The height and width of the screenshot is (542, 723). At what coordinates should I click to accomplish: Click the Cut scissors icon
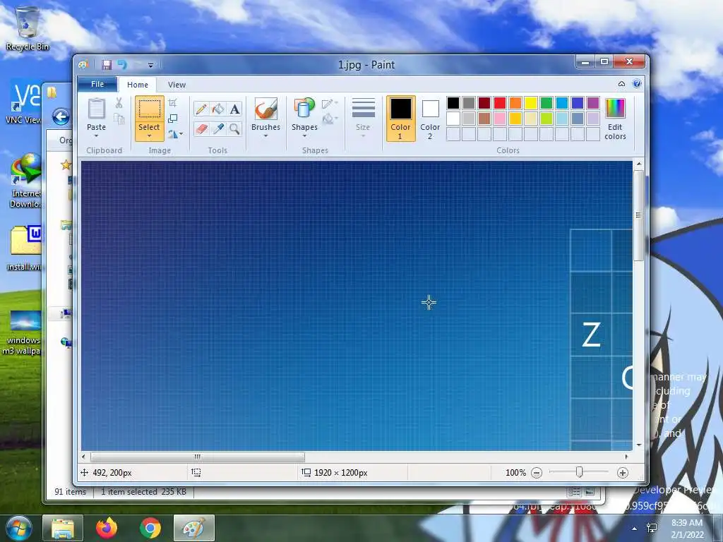119,103
